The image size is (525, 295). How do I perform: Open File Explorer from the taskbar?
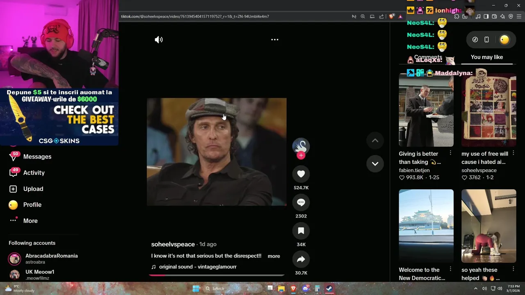point(281,288)
